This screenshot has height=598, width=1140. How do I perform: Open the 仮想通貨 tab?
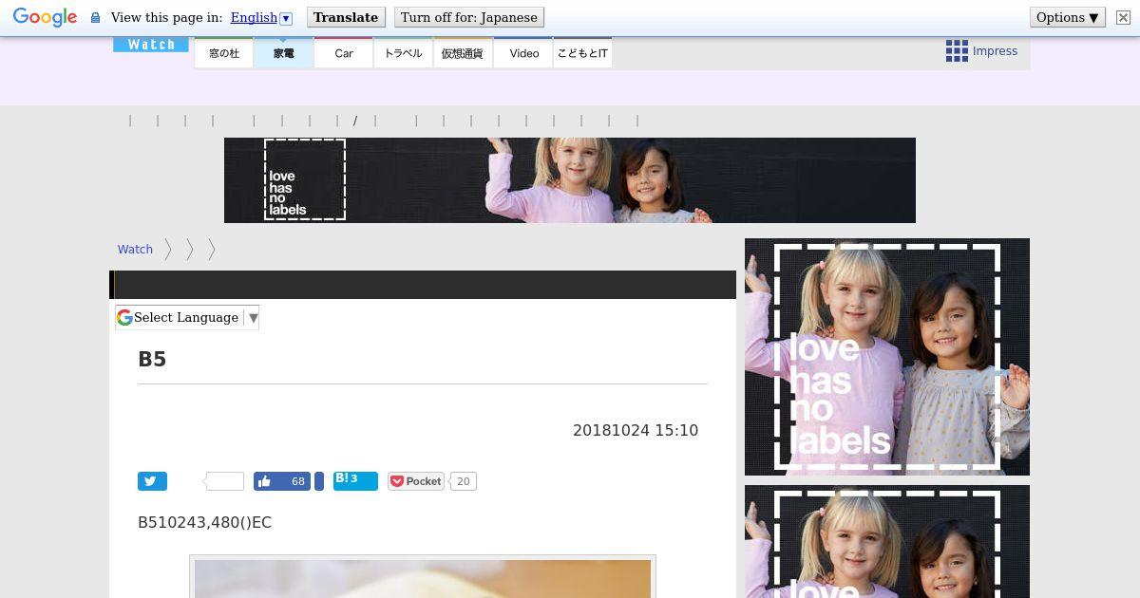tap(463, 53)
